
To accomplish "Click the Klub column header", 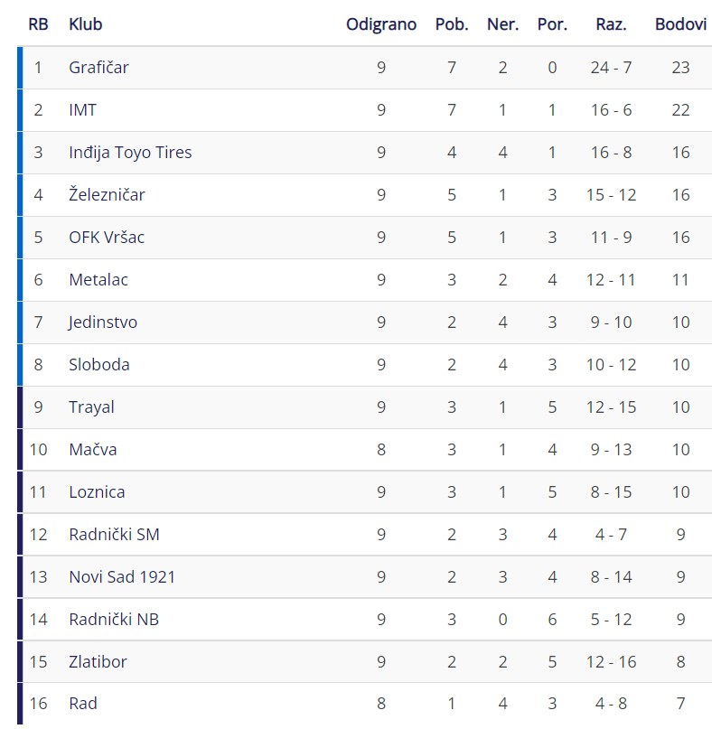I will click(86, 24).
